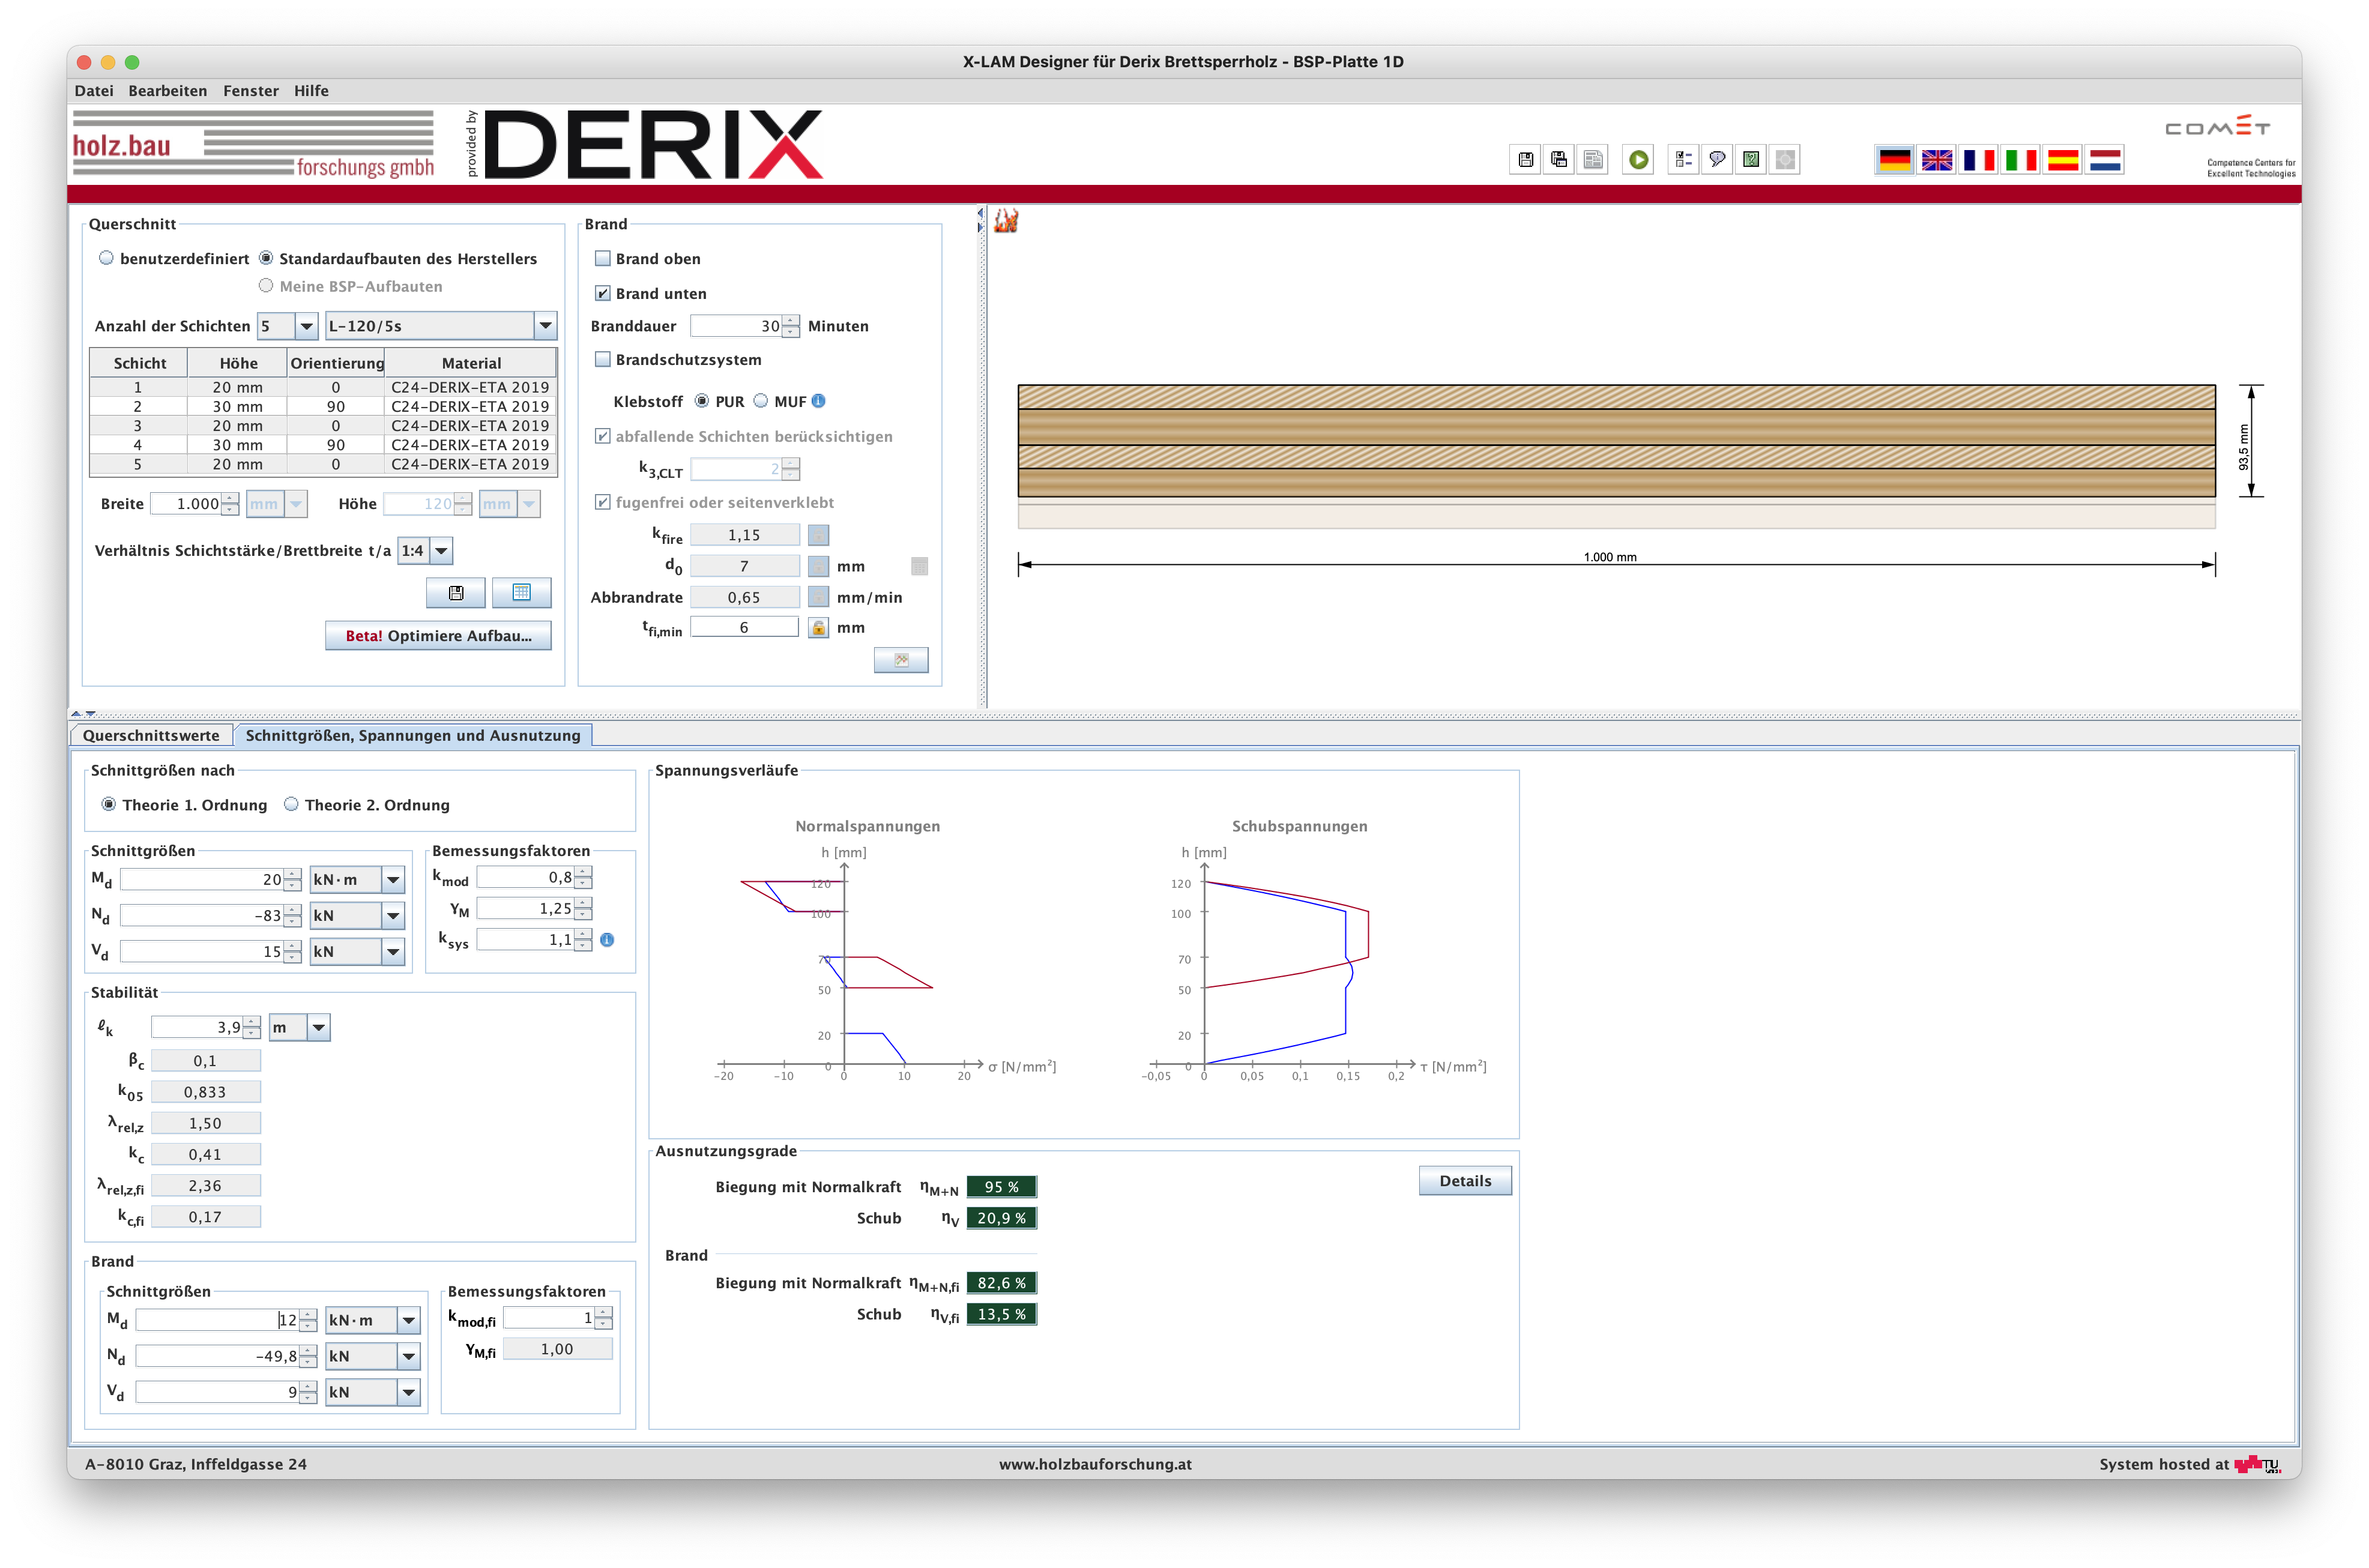This screenshot has height=1568, width=2369.
Task: Click the fire icon above cross-section view
Action: tap(1006, 221)
